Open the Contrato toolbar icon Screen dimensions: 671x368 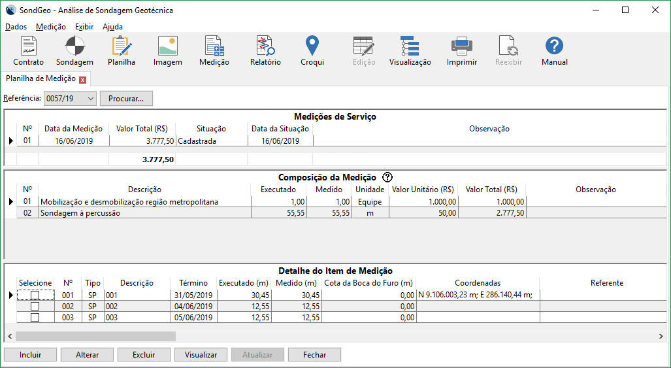pyautogui.click(x=28, y=51)
